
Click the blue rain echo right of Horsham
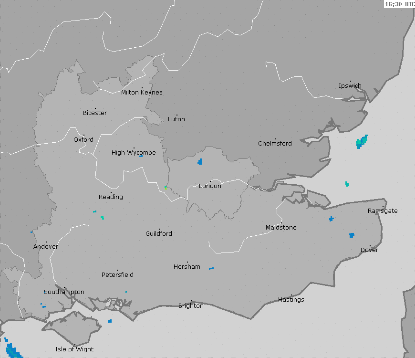pos(211,268)
